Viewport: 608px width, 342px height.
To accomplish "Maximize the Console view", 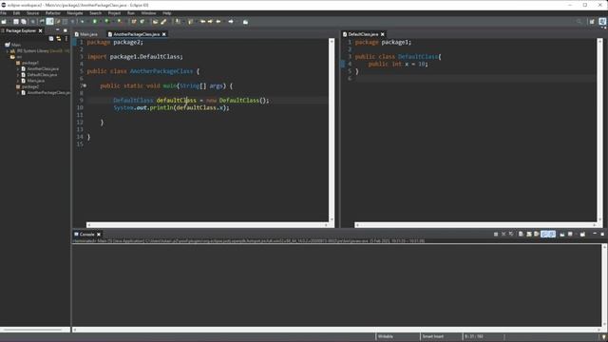I will [x=602, y=235].
